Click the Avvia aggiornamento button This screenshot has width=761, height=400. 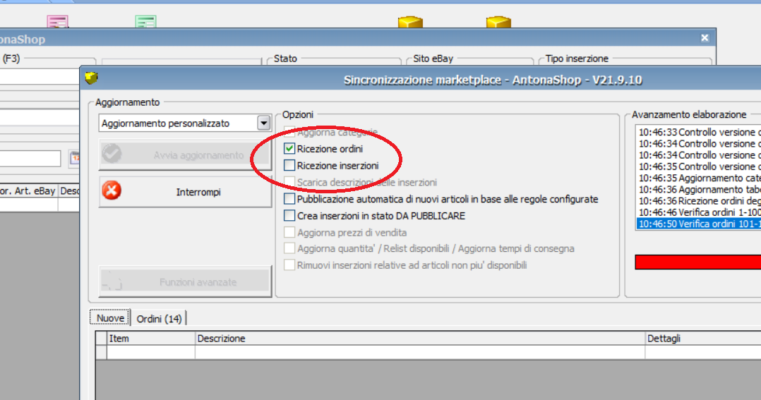(185, 155)
